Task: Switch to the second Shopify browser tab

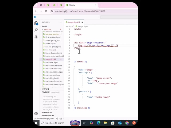Action: click(48, 5)
